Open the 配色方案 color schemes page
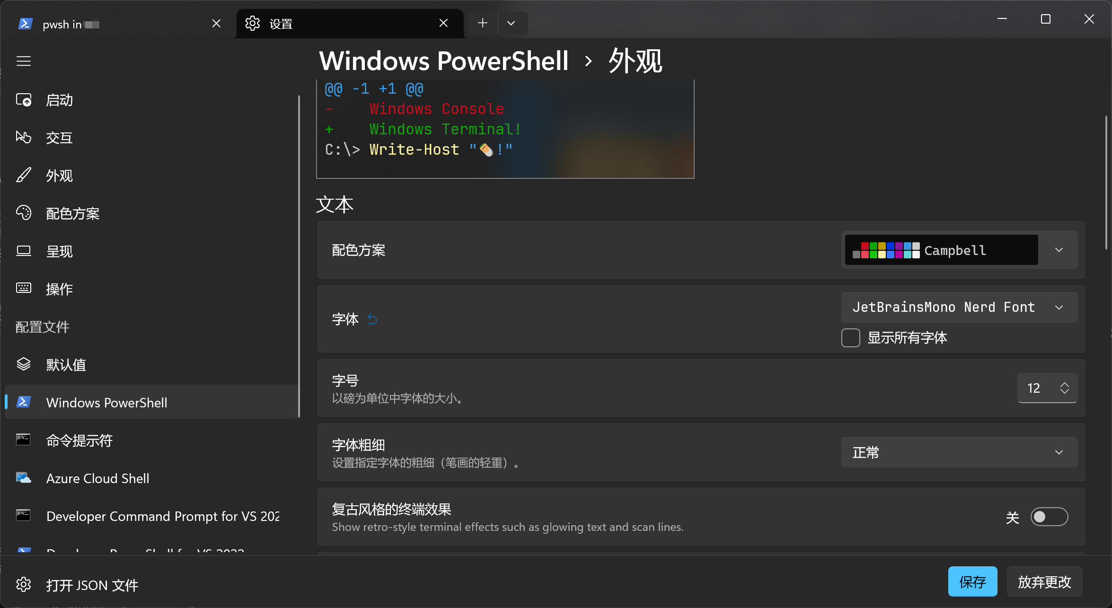1112x608 pixels. (72, 214)
